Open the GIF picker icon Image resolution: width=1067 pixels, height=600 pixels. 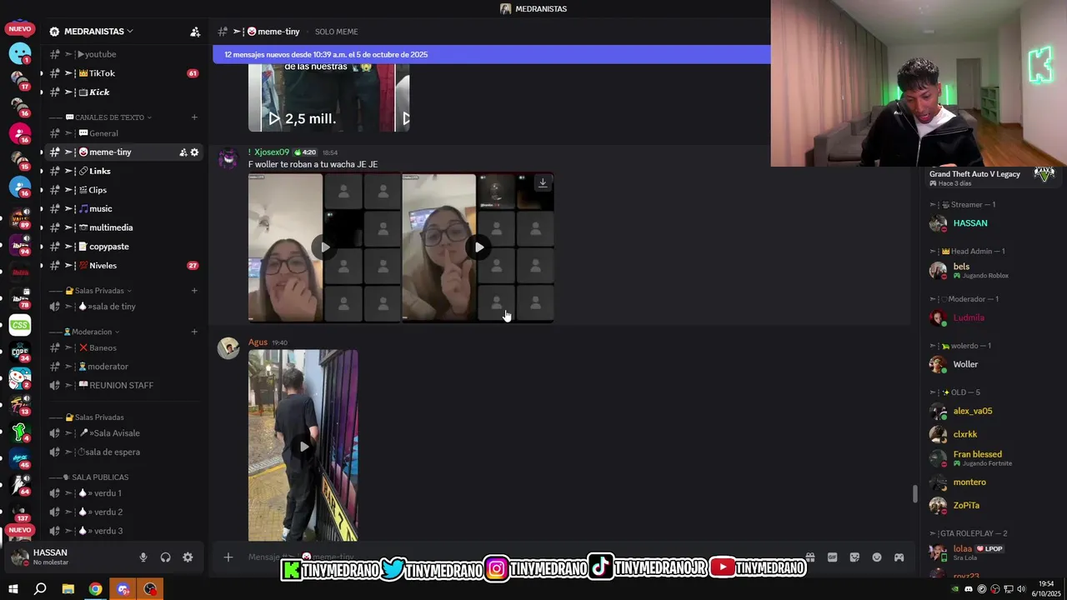coord(832,557)
